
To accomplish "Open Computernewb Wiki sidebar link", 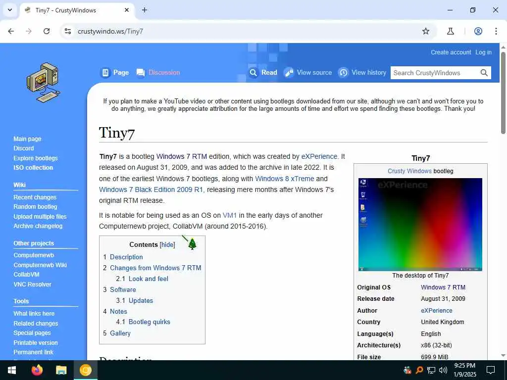I will tap(40, 265).
